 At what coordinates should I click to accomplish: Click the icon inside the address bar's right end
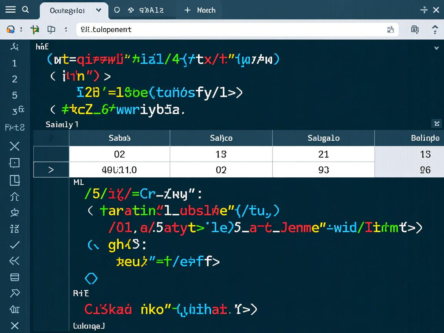coord(390,29)
